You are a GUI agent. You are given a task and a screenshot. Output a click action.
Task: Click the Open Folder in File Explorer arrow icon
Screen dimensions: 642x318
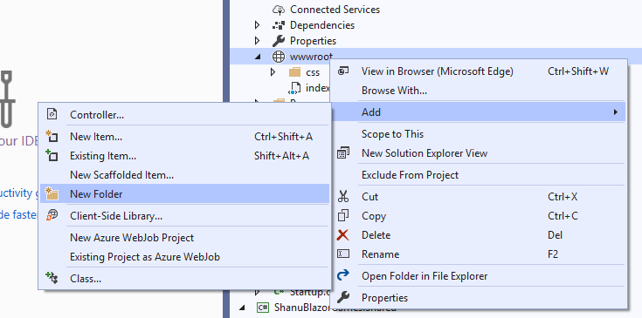(x=343, y=275)
